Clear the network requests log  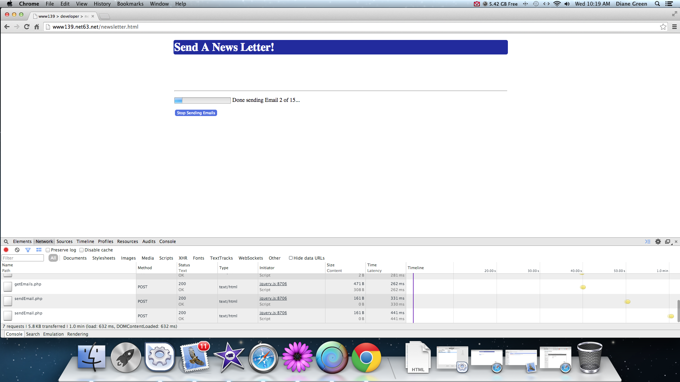[17, 250]
